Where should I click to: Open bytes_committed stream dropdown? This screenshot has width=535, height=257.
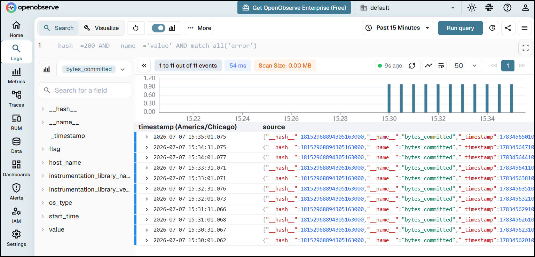tap(94, 69)
